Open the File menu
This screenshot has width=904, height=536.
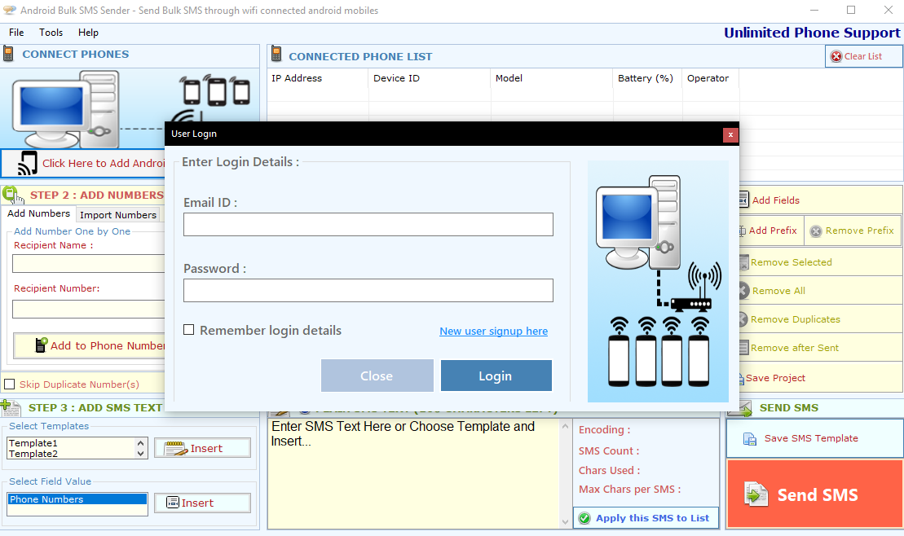[x=16, y=33]
